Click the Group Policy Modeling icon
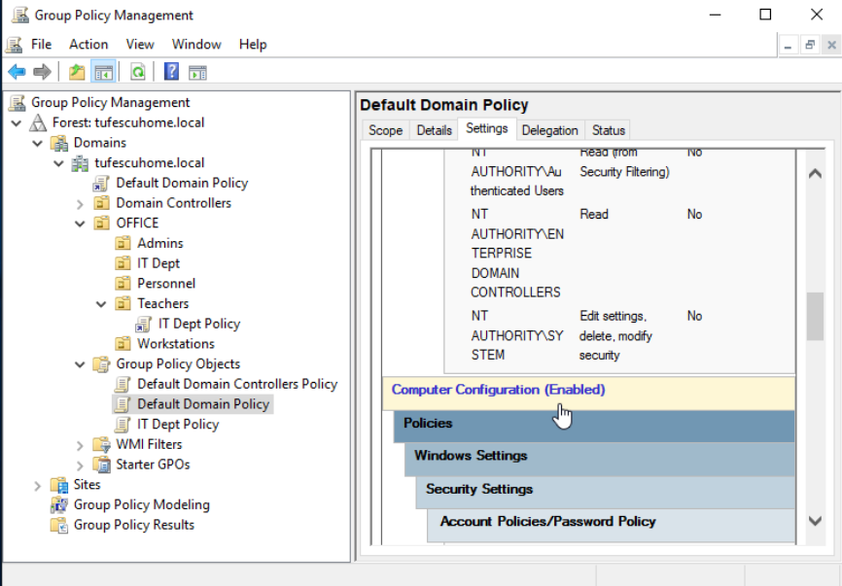Viewport: 842px width, 586px height. pos(59,505)
